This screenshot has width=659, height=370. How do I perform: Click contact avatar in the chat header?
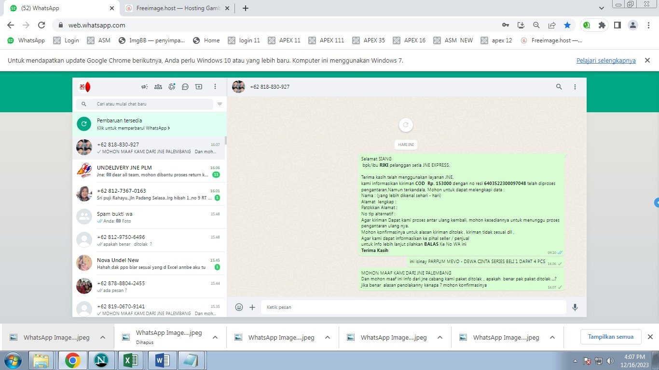[x=238, y=87]
